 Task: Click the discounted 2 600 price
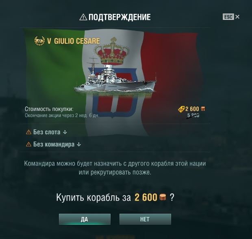tap(192, 109)
